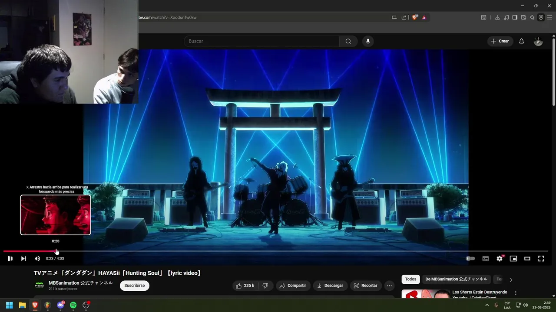Image resolution: width=556 pixels, height=312 pixels.
Task: Open the miniplayer mode
Action: (x=513, y=259)
